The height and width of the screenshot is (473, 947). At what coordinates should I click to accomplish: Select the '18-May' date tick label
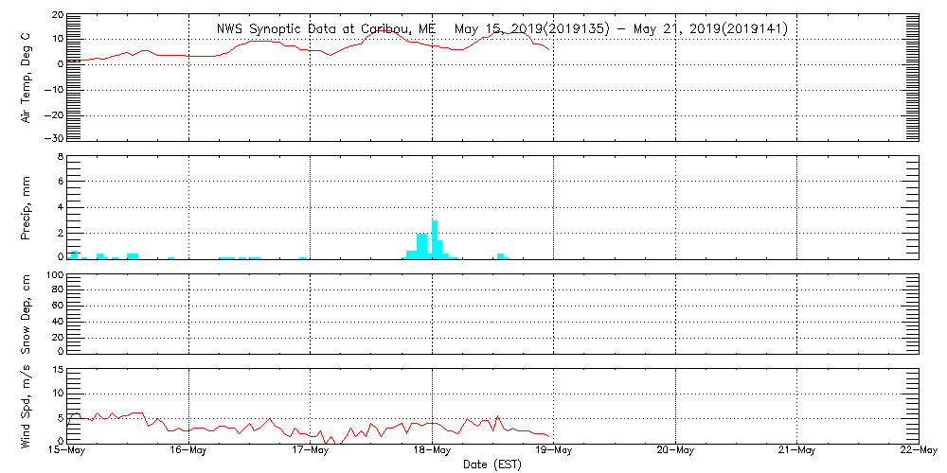[x=433, y=450]
